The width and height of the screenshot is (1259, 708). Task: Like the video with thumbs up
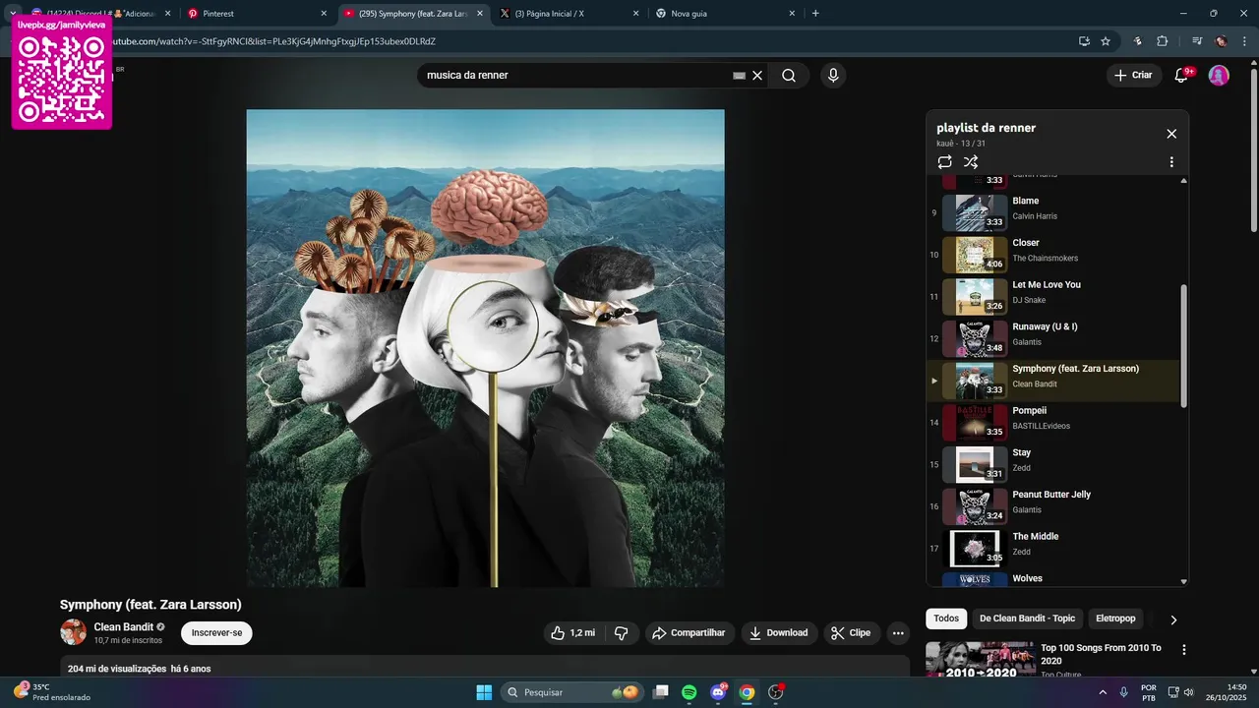click(x=573, y=633)
